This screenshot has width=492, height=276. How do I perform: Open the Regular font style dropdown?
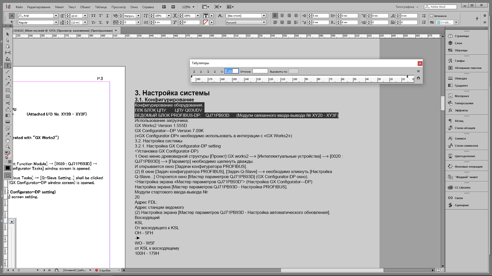tap(56, 23)
